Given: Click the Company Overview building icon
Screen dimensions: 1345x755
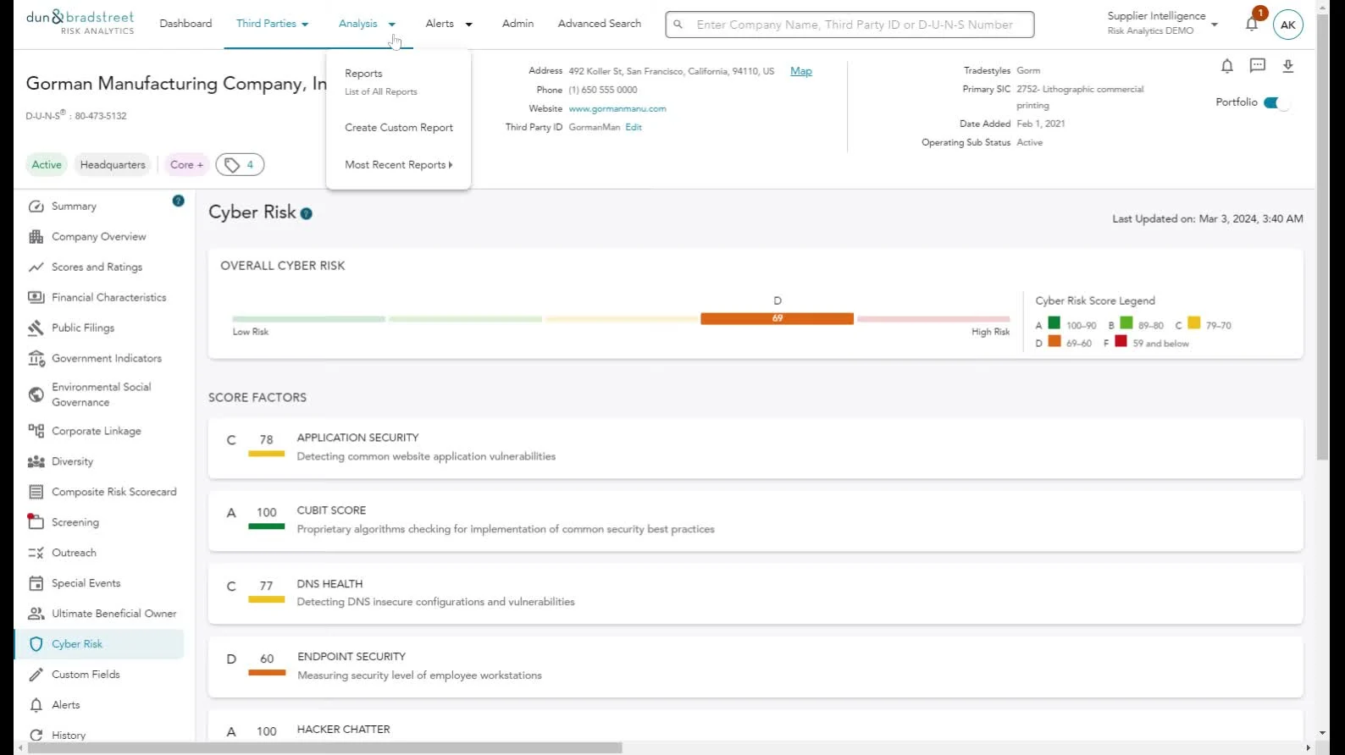Looking at the screenshot, I should 36,237.
